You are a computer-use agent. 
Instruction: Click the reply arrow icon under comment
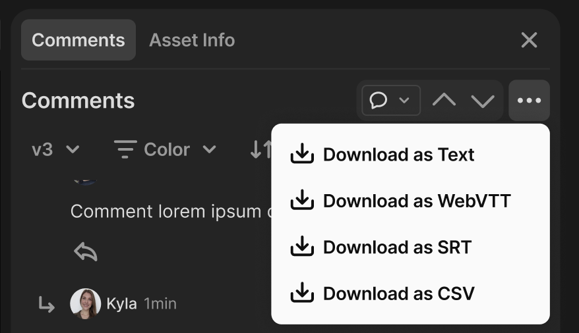pos(86,251)
